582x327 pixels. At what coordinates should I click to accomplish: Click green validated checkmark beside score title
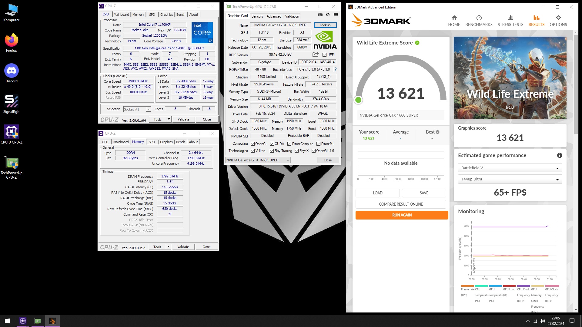click(x=417, y=43)
